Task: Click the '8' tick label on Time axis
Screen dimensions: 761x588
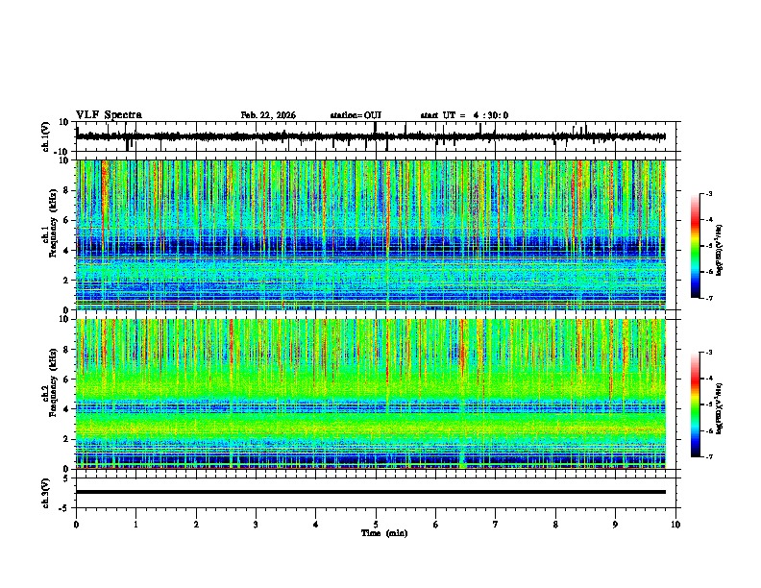Action: tap(555, 525)
